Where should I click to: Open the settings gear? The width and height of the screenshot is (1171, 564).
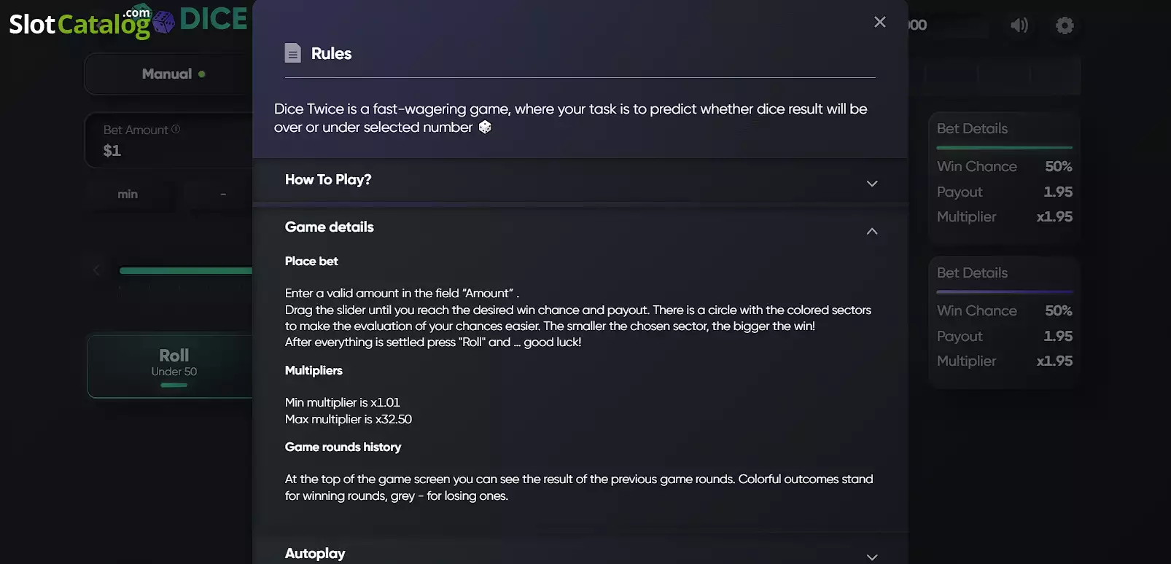click(1065, 26)
